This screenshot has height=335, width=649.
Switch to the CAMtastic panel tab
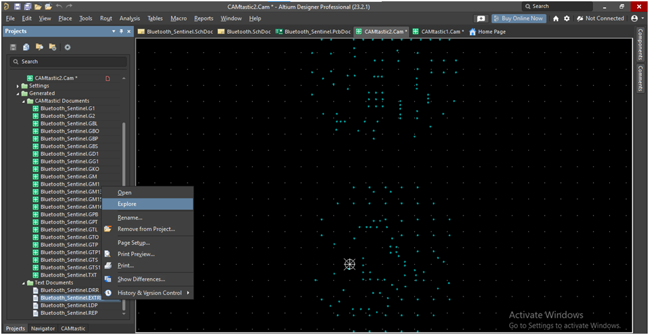[x=73, y=328]
